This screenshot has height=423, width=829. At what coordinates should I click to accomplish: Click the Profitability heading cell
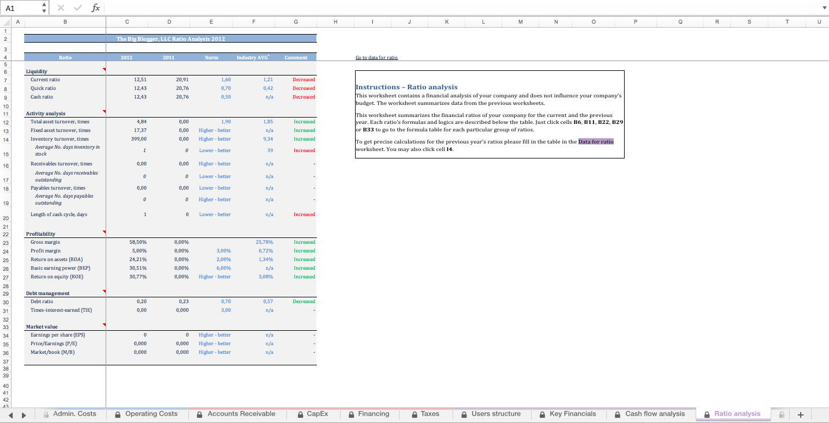pos(65,234)
